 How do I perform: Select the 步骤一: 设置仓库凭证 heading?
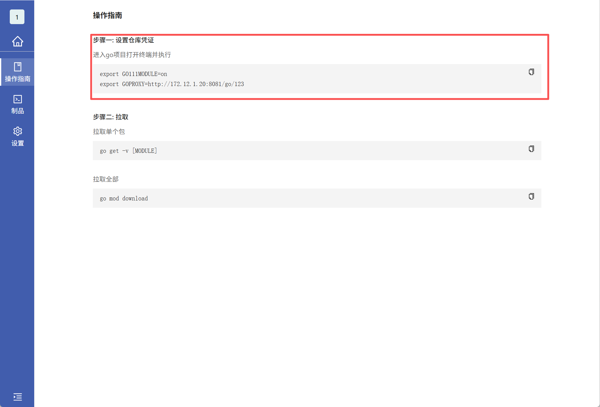coord(123,40)
